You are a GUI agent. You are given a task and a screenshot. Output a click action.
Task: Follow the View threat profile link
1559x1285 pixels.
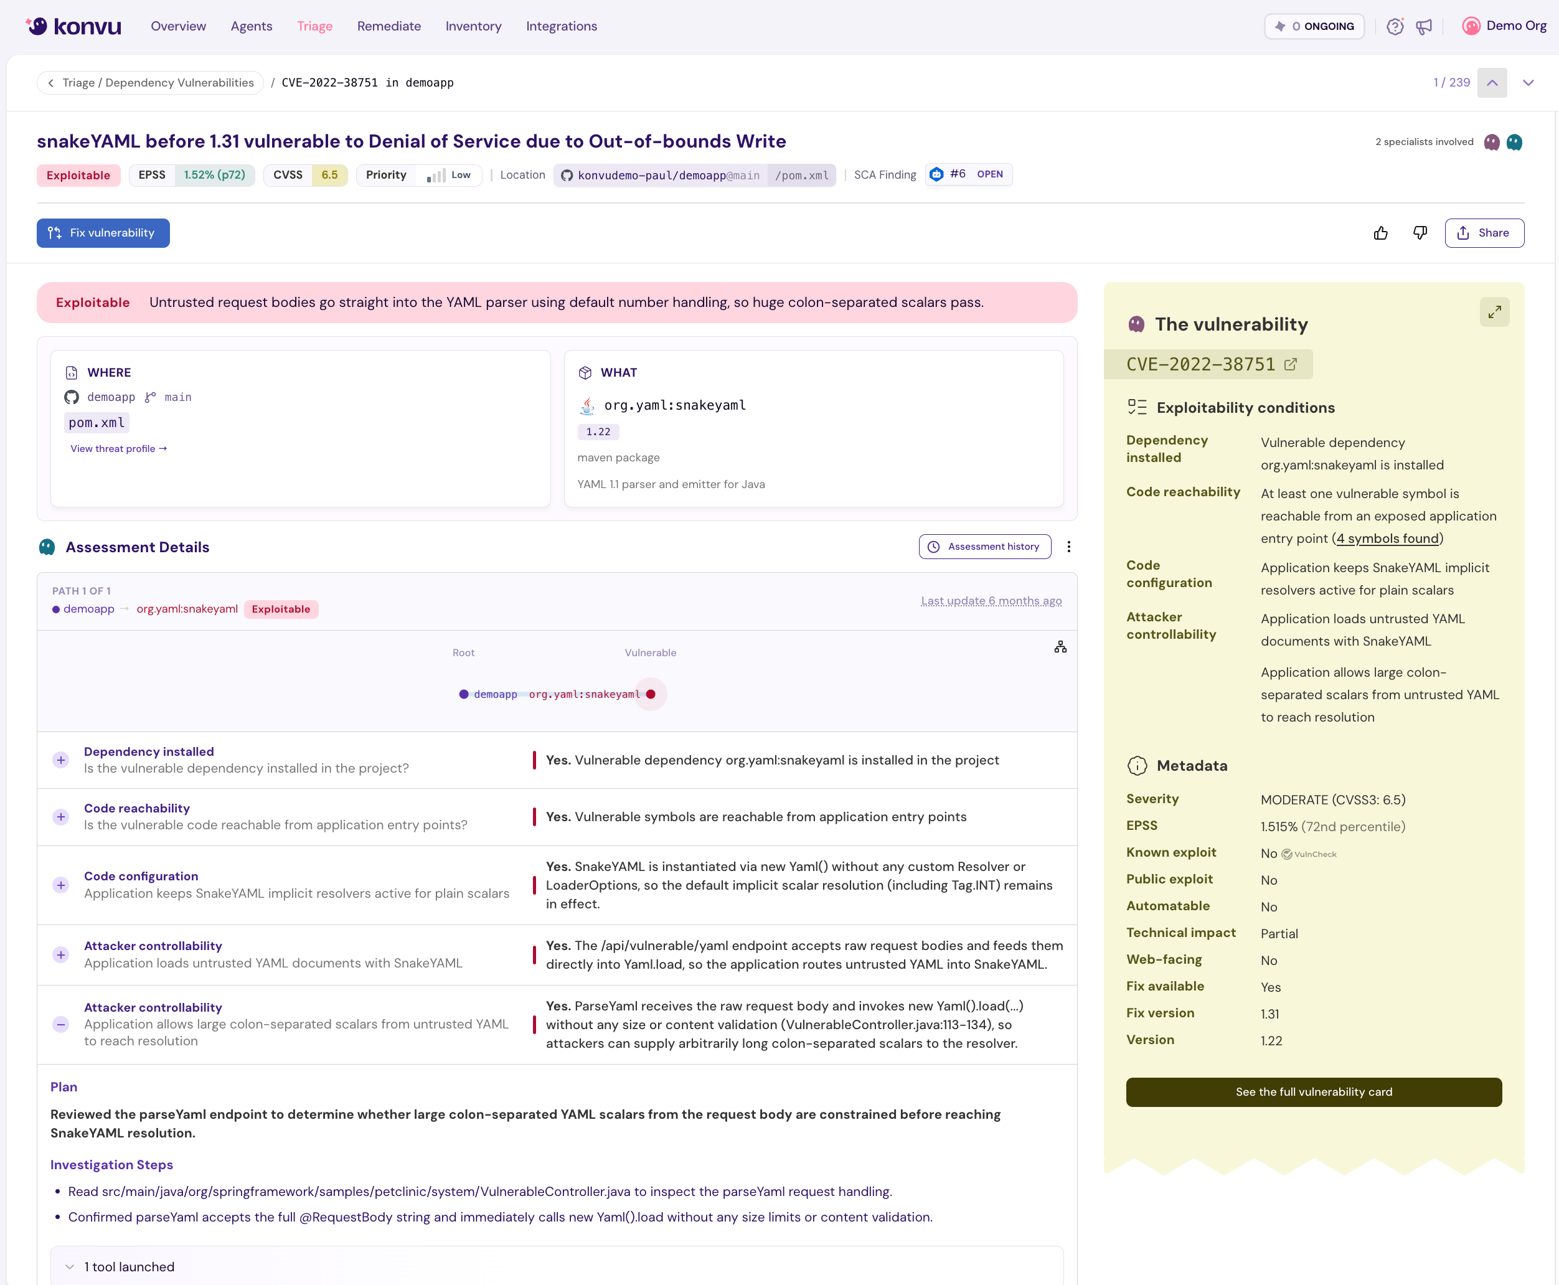point(118,448)
